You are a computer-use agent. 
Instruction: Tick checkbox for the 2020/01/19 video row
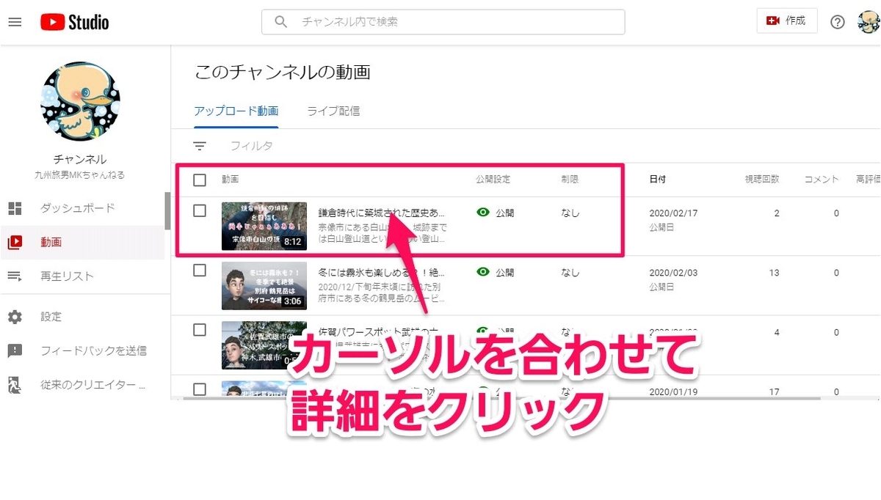click(200, 389)
